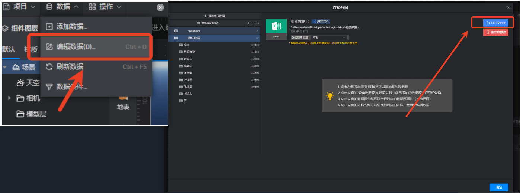Click the rename icon next to 测试数据 title
This screenshot has height=193, width=520.
pyautogui.click(x=308, y=22)
